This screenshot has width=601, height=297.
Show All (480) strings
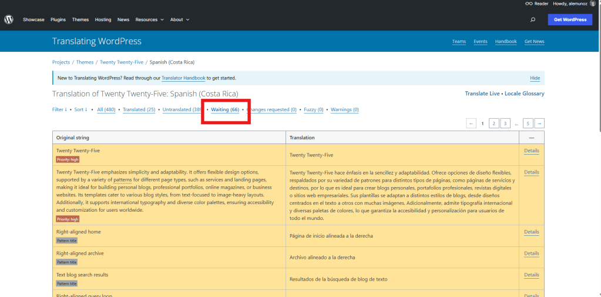(106, 109)
